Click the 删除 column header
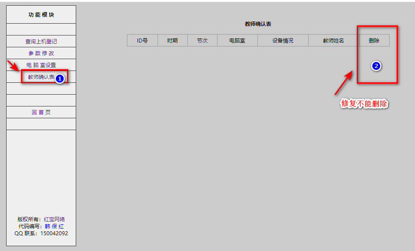The image size is (415, 251). pyautogui.click(x=374, y=41)
